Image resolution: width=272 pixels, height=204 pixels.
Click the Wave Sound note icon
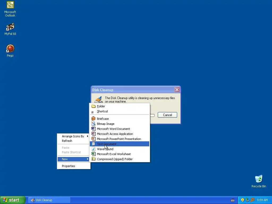(x=93, y=149)
